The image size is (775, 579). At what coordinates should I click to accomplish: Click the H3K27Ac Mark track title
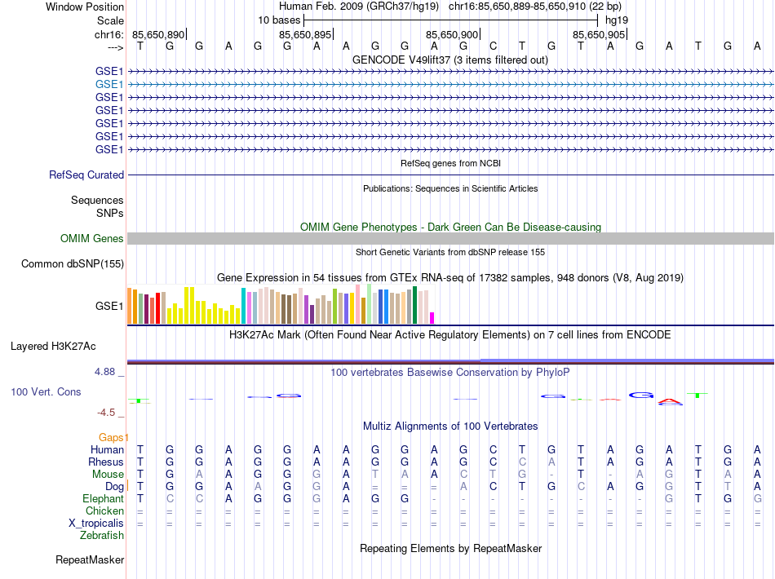pyautogui.click(x=449, y=334)
